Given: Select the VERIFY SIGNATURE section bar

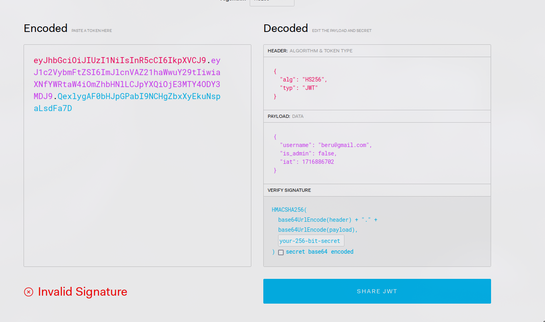Looking at the screenshot, I should (x=377, y=190).
